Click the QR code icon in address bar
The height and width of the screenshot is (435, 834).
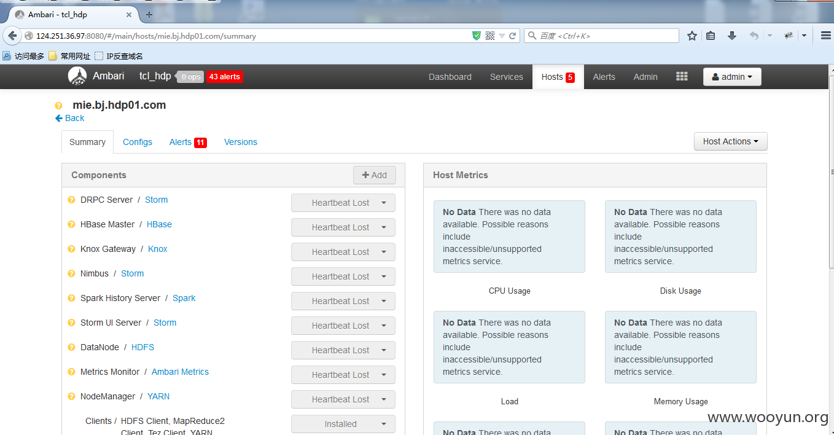click(490, 36)
